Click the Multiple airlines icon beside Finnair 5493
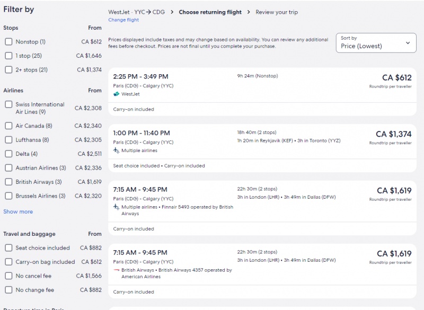The width and height of the screenshot is (424, 310). [x=116, y=207]
